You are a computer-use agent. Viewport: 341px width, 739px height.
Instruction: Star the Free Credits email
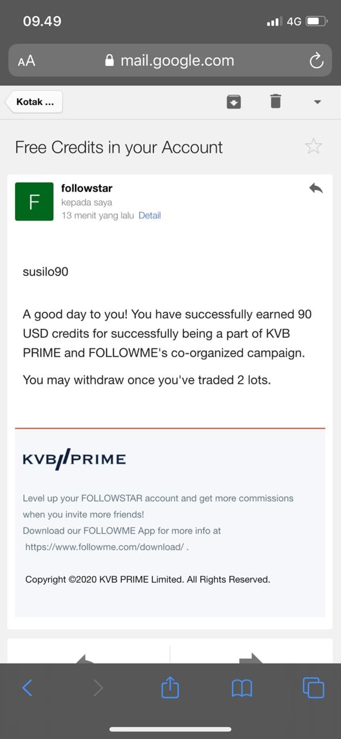tap(313, 147)
